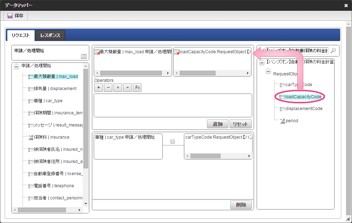Image resolution: width=352 pixels, height=223 pixels.
Task: Select the リクエスト tab
Action: (x=21, y=35)
